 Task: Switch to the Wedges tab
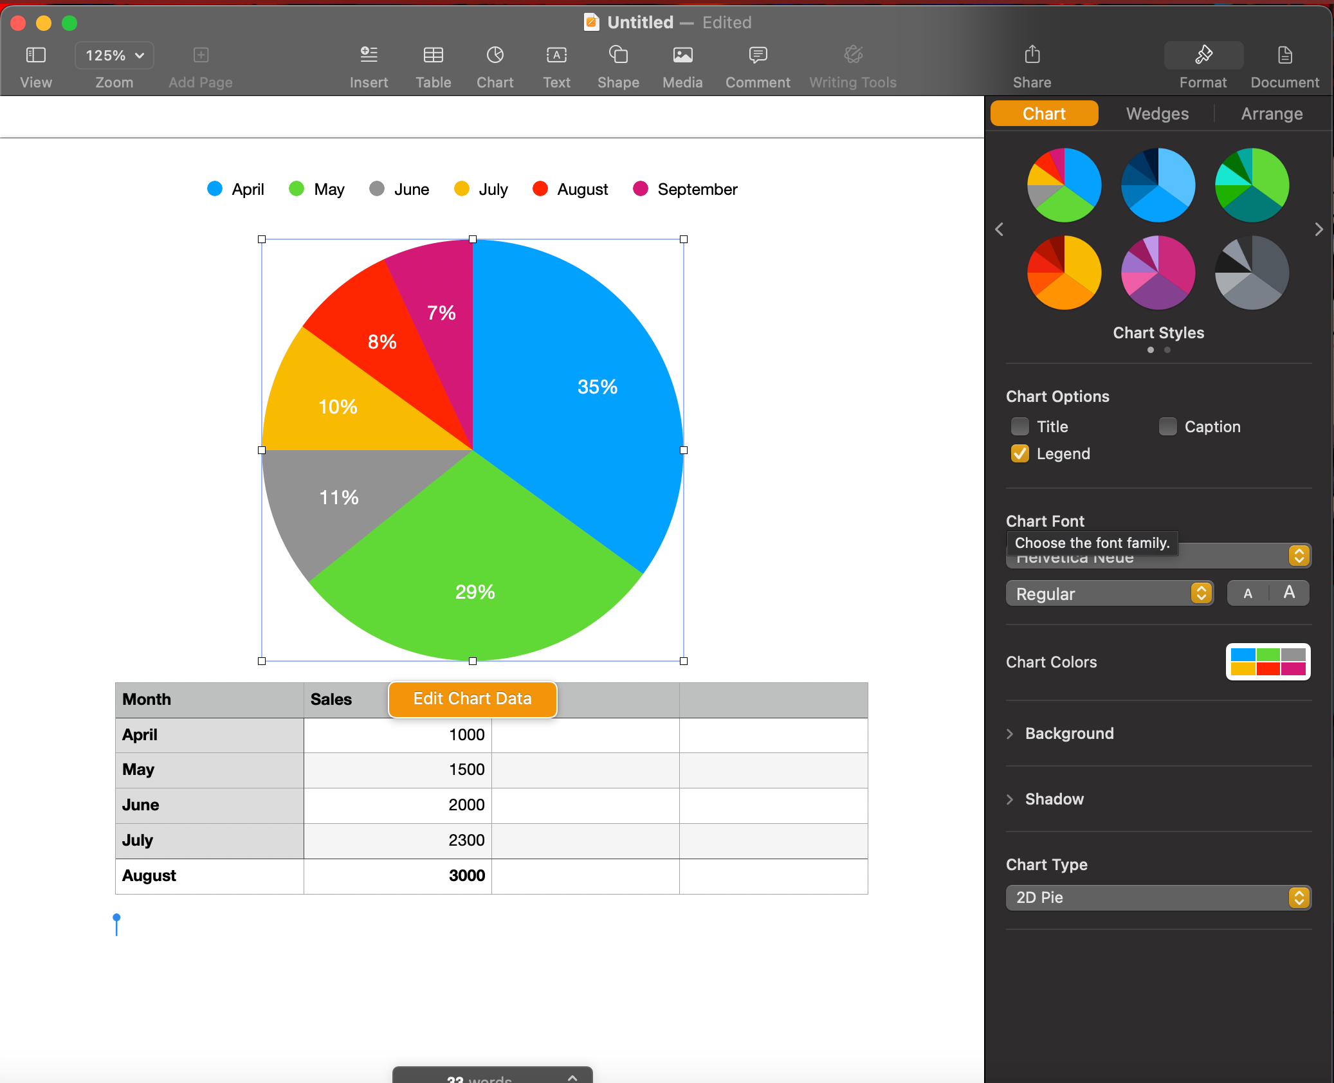pos(1157,113)
